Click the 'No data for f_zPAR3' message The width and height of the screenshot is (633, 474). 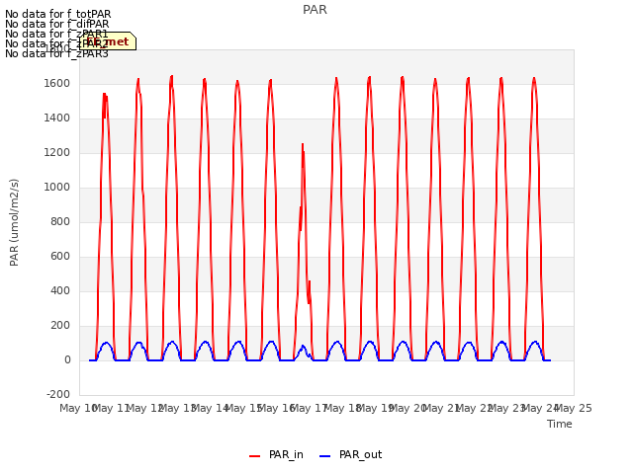(56, 53)
